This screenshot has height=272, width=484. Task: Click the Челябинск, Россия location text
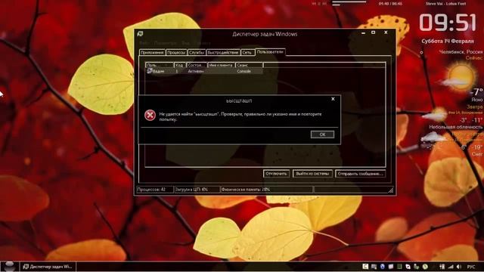tap(461, 52)
